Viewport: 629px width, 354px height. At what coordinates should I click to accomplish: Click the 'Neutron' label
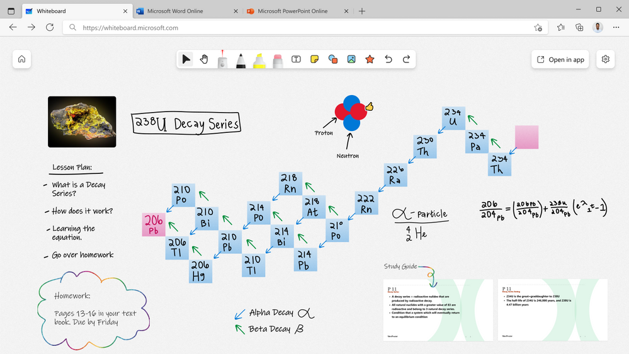pos(348,156)
